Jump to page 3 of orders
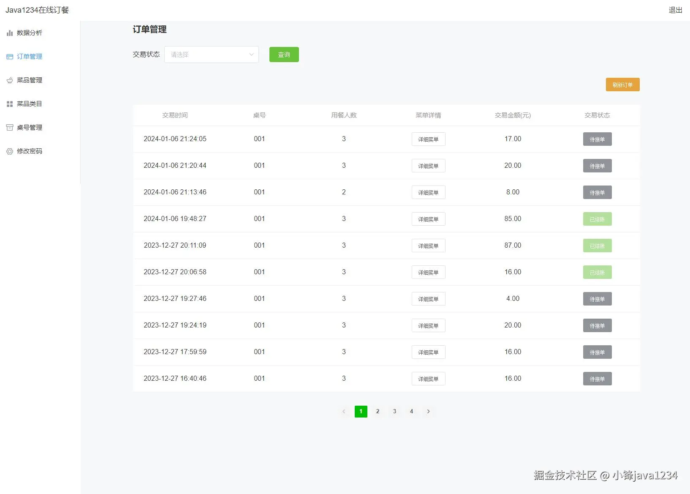Image resolution: width=690 pixels, height=494 pixels. pos(394,411)
